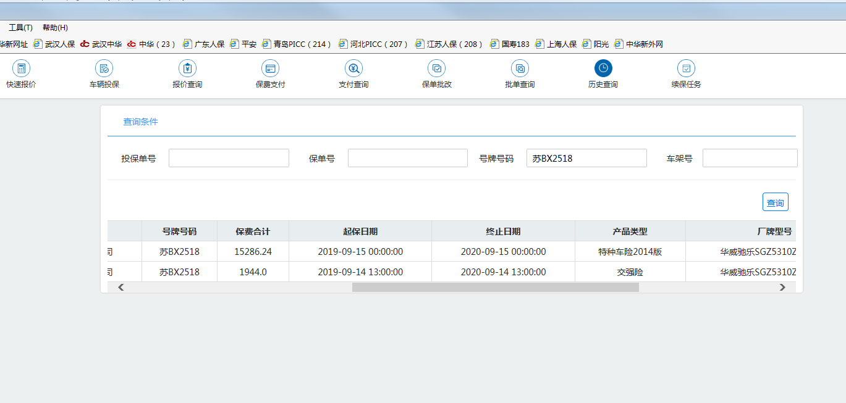Select the 支付查询 payment query icon

(x=353, y=69)
